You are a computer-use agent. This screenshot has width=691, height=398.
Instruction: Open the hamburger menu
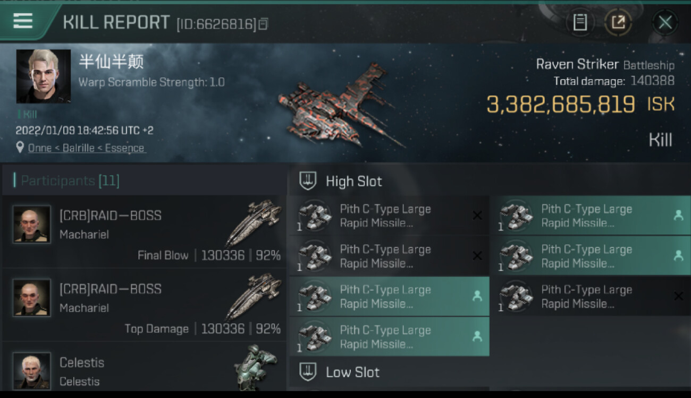click(x=23, y=21)
